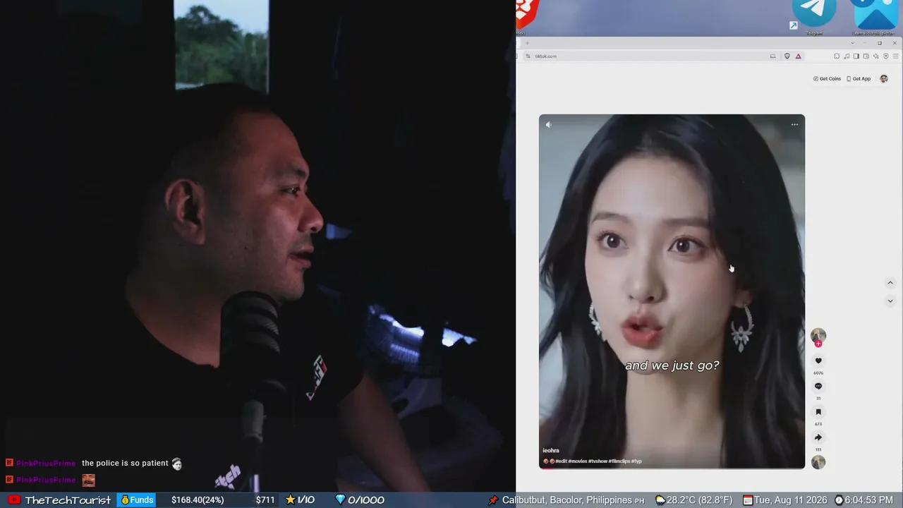The height and width of the screenshot is (508, 903).
Task: Open the media control music note icon
Action: coord(847,56)
